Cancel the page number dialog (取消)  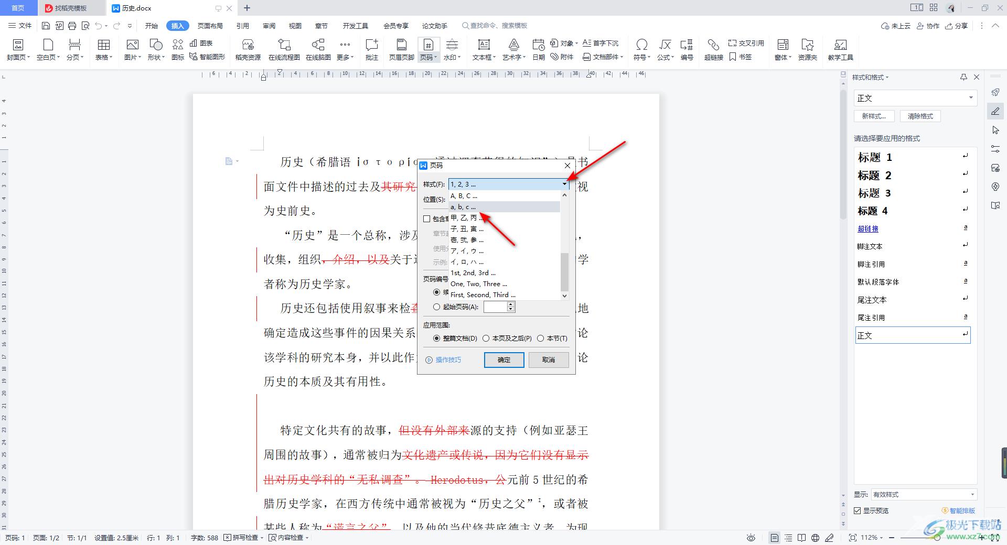click(549, 360)
